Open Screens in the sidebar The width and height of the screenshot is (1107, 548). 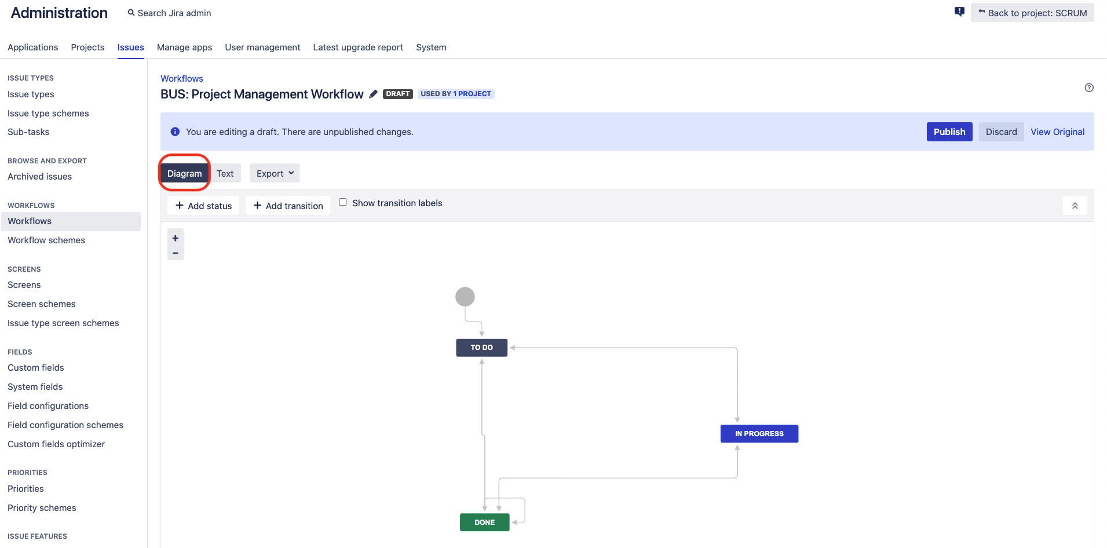pos(24,285)
